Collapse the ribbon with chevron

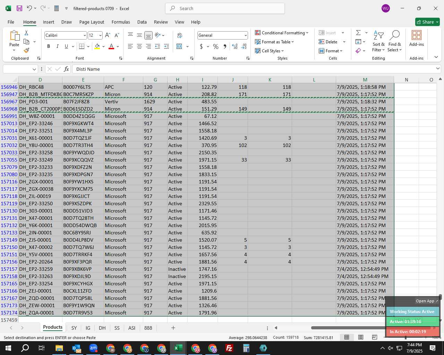(436, 57)
